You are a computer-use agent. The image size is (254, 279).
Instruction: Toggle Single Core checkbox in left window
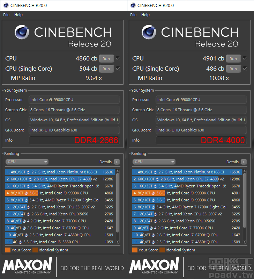tap(118, 68)
